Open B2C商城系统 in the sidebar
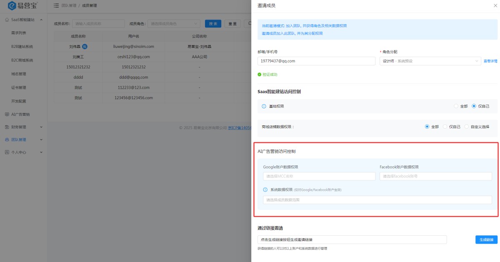The width and height of the screenshot is (500, 262). click(x=22, y=60)
